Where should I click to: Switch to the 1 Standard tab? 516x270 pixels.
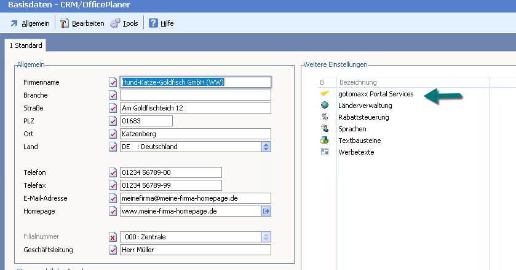click(x=26, y=45)
